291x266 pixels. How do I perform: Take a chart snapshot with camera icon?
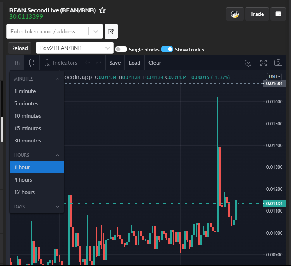pos(278,63)
